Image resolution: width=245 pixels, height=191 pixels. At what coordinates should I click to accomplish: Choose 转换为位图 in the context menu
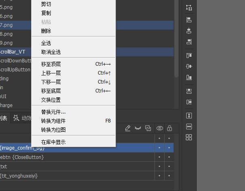73,130
